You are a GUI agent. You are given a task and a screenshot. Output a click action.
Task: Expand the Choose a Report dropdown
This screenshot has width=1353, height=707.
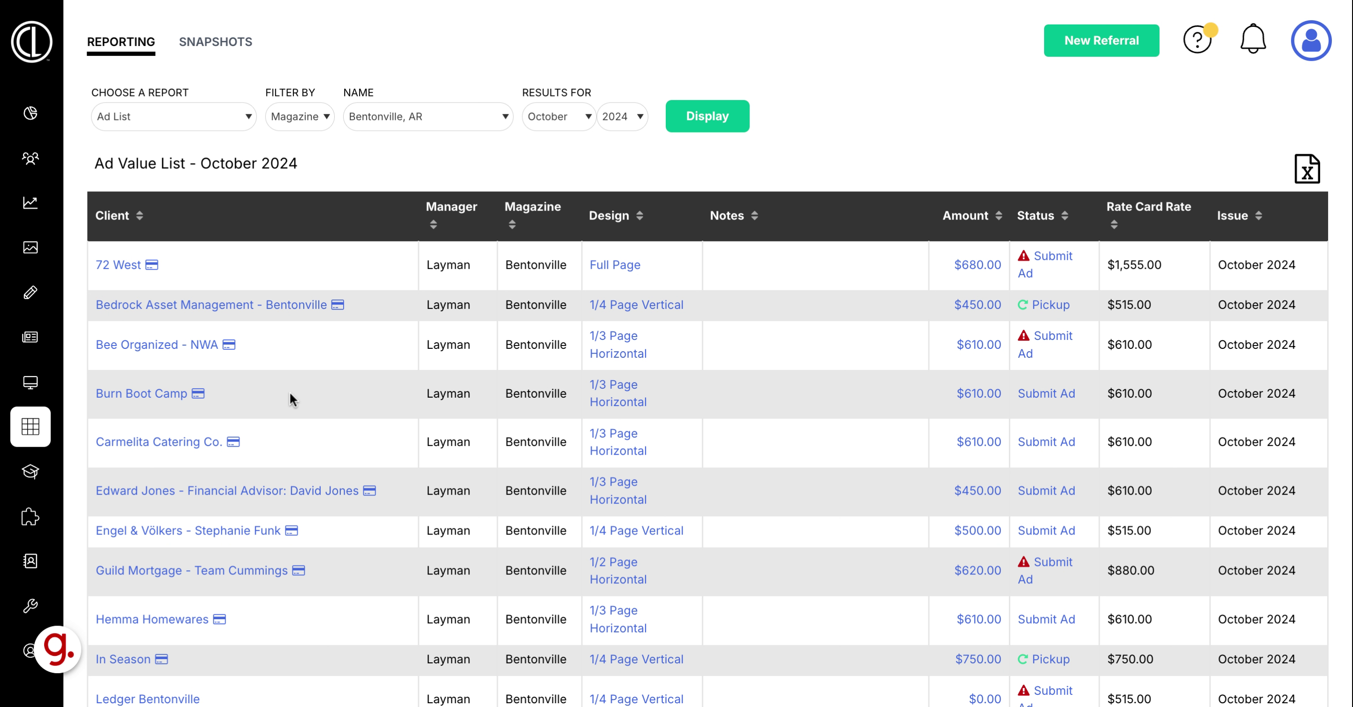click(173, 117)
